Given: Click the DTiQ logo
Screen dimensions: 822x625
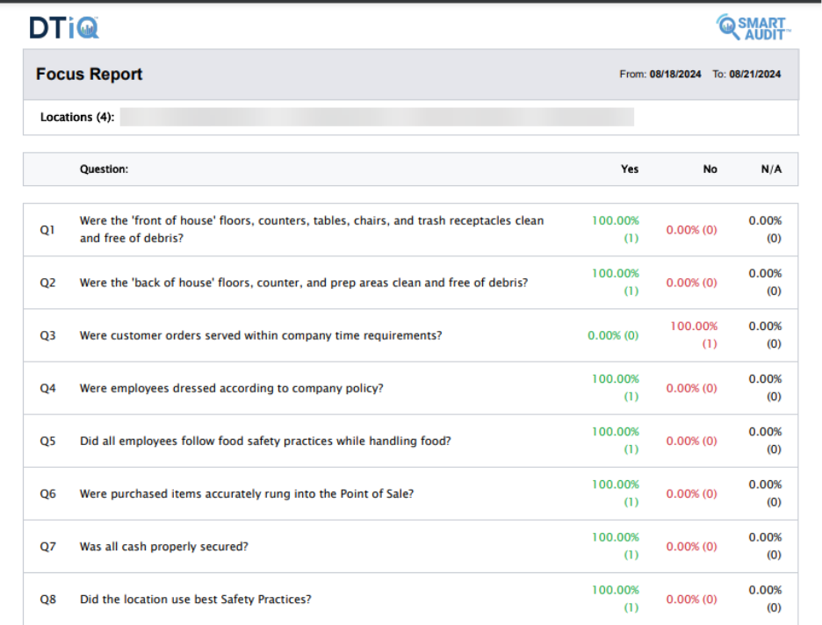Looking at the screenshot, I should [63, 27].
